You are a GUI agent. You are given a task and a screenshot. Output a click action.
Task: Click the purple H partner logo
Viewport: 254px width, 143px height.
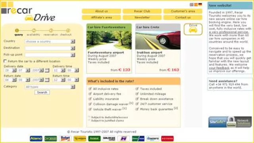pyautogui.click(x=123, y=139)
